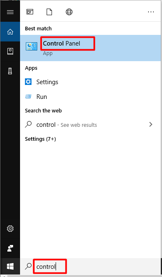Open the Feedback person icon
The image size is (162, 277).
pos(10,248)
